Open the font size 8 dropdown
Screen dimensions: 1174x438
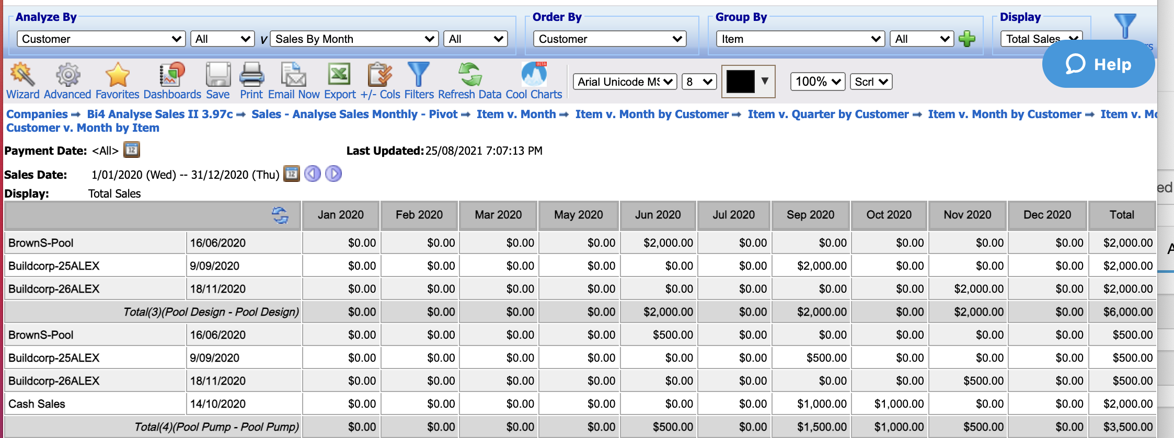[x=699, y=82]
